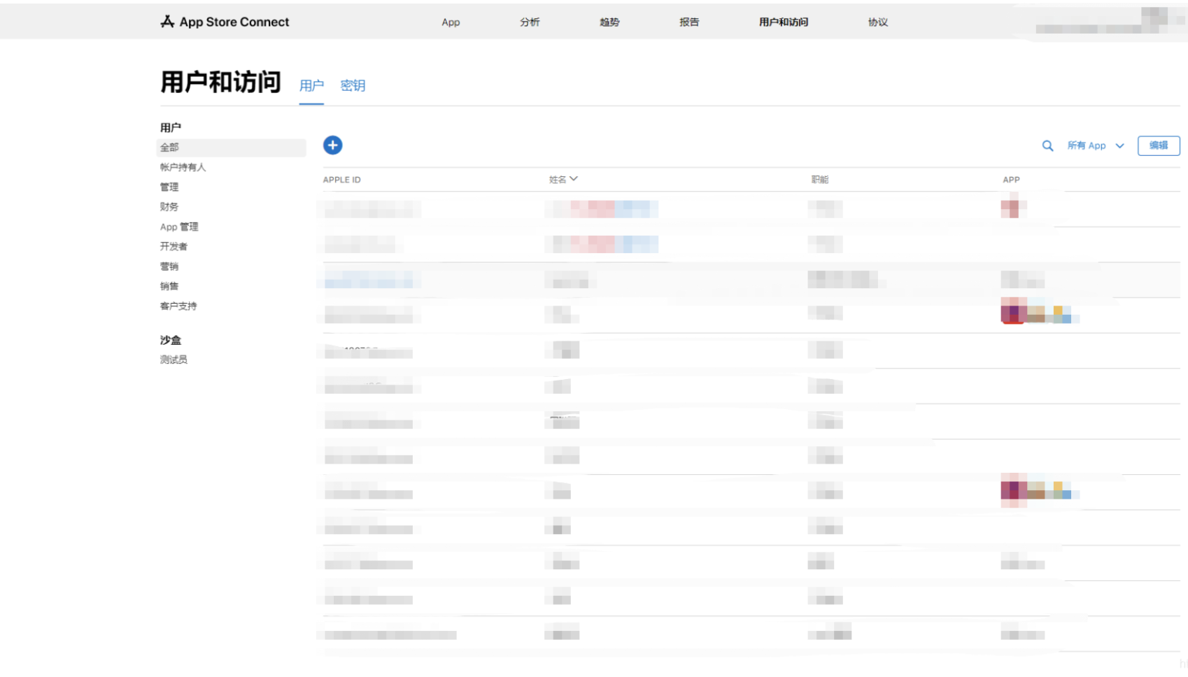Viewport: 1188px width, 677px height.
Task: Click the blue plus add user icon
Action: pos(332,145)
